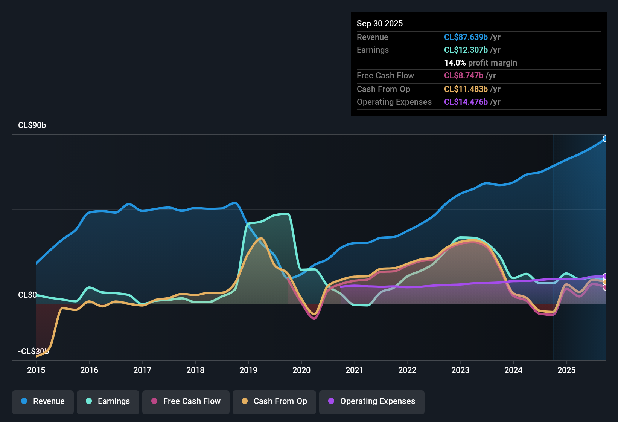Click the purple Operating Expenses legend dot
This screenshot has width=618, height=422.
(x=330, y=401)
